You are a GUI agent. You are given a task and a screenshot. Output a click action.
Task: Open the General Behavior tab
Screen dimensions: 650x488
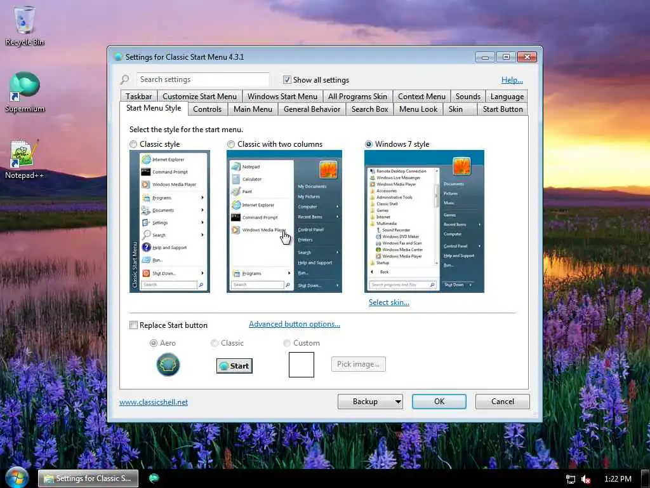[x=312, y=109]
